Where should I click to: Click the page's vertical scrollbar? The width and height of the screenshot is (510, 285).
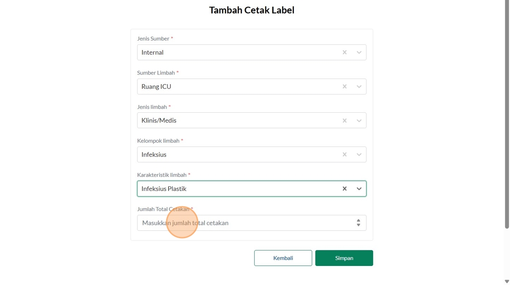point(507,114)
